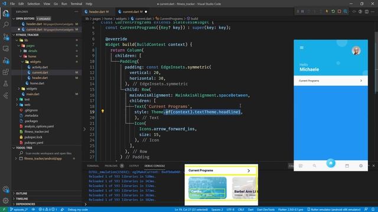Tap the profile avatar in the emulator
378x212 pixels.
356,51
